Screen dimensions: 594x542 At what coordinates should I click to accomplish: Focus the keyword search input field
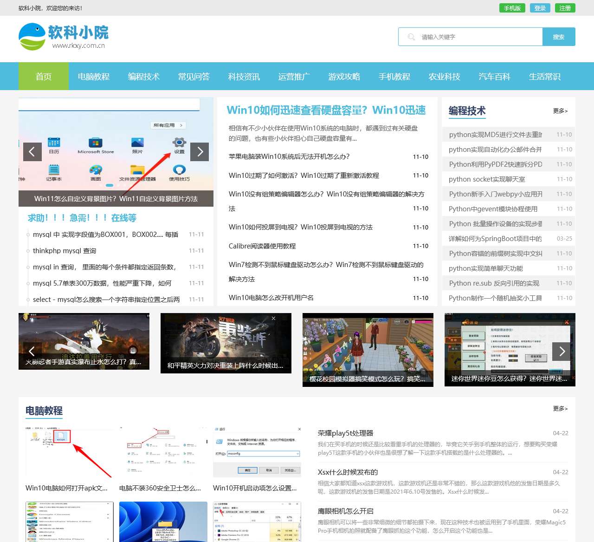478,37
